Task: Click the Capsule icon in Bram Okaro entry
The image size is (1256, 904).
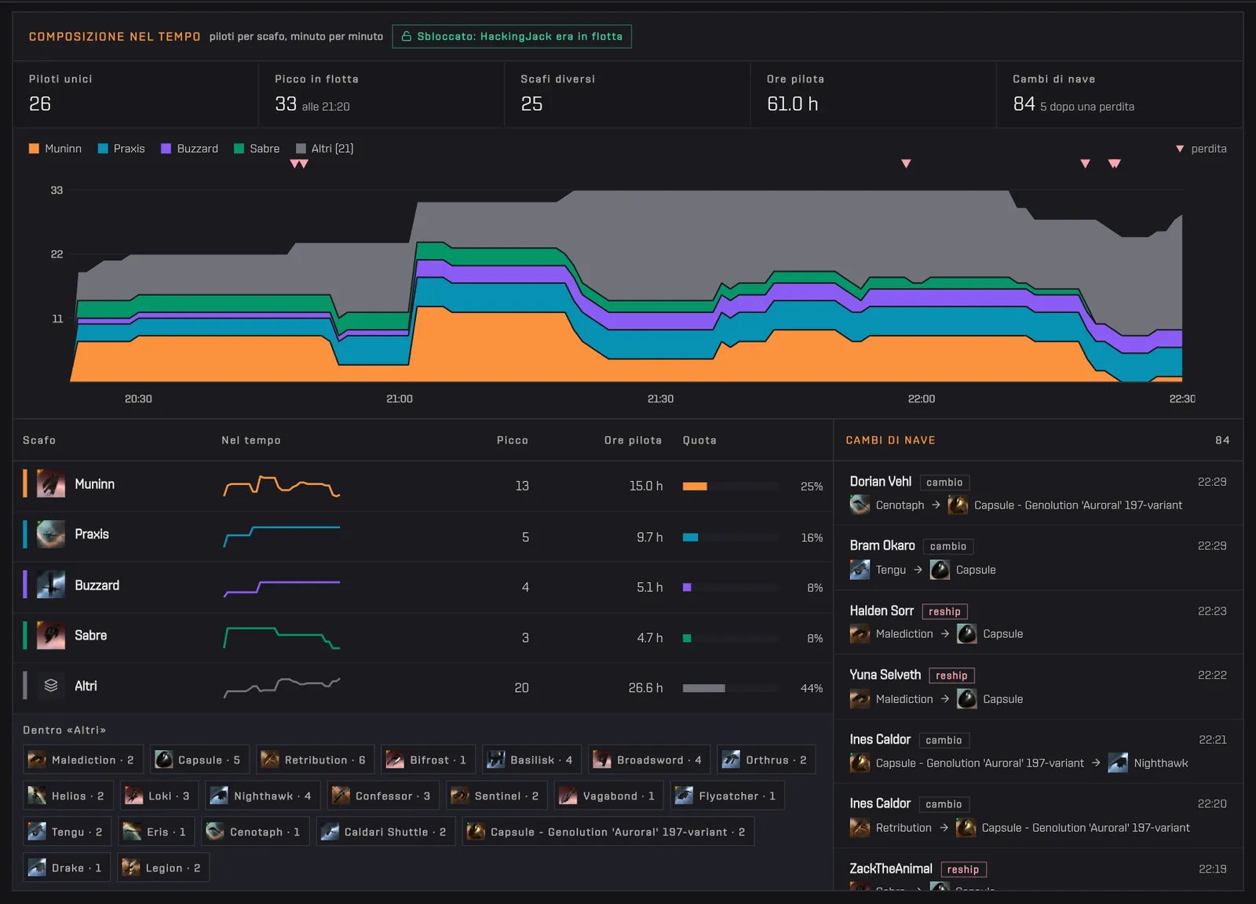Action: click(x=940, y=570)
